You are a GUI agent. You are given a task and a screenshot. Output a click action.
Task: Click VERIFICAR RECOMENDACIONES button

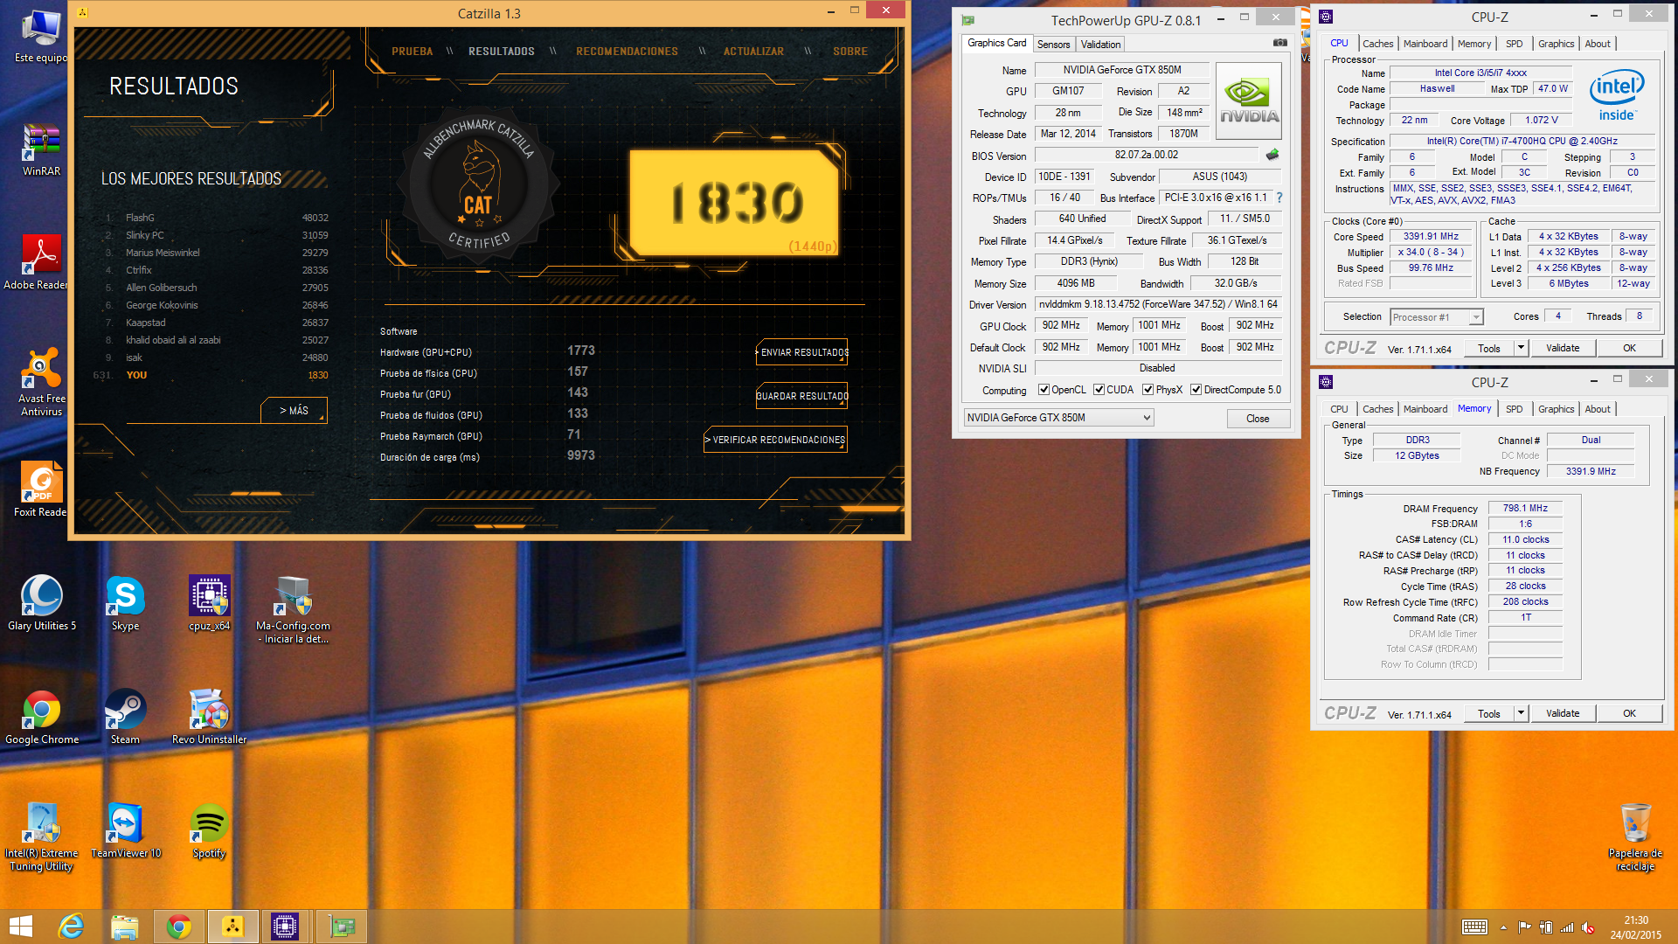776,440
